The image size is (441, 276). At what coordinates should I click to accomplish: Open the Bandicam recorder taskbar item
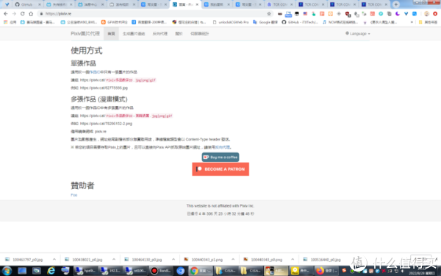[160, 271]
